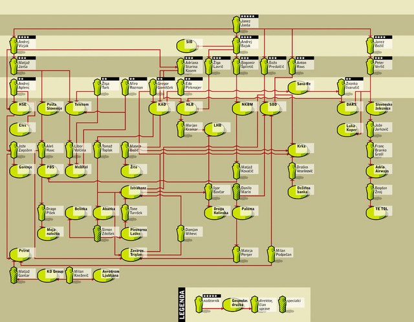This screenshot has height=322, width=414.
Task: Select the 'Deželna banka' label
Action: [x=303, y=189]
